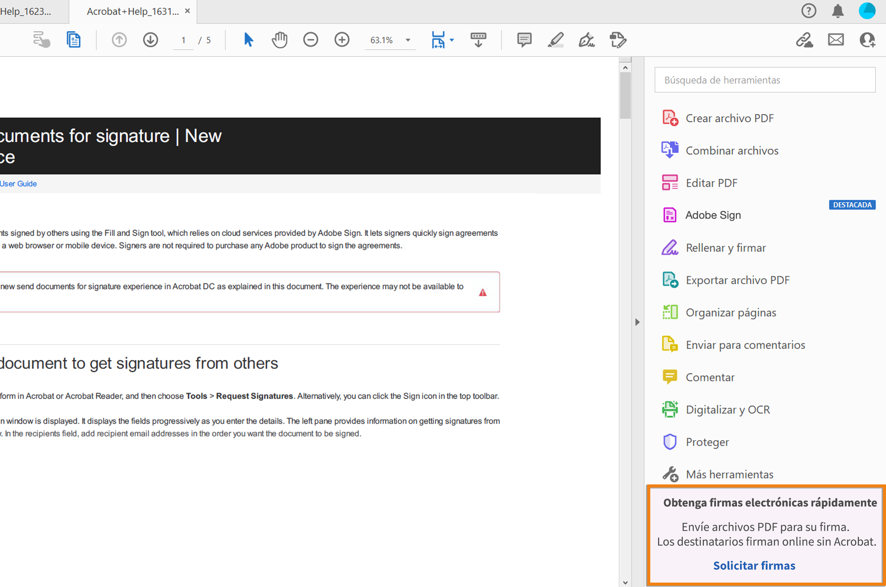This screenshot has width=886, height=587.
Task: Click the zoom in plus icon
Action: pos(341,40)
